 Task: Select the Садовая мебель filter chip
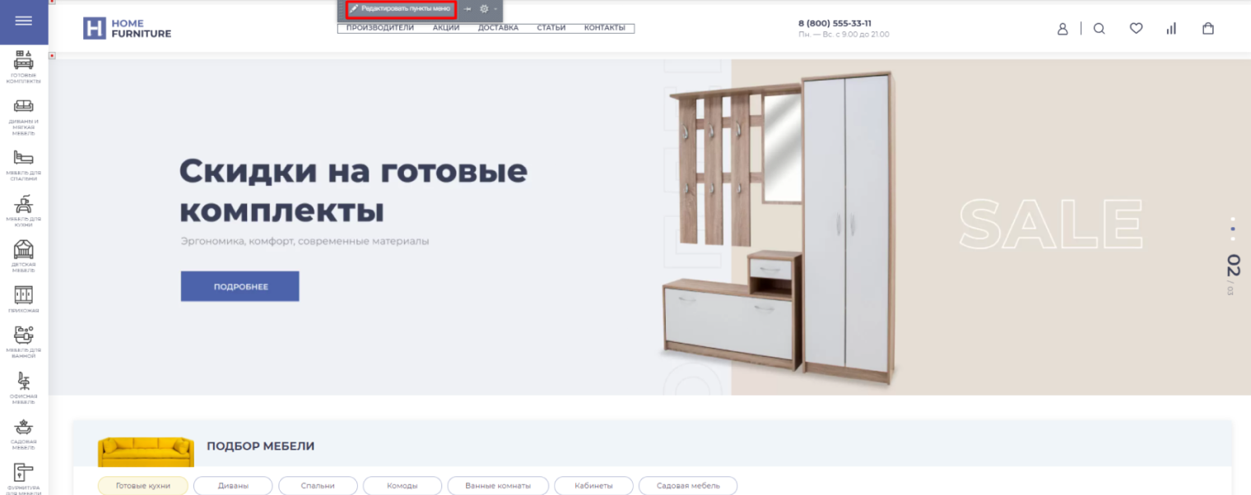pos(688,486)
